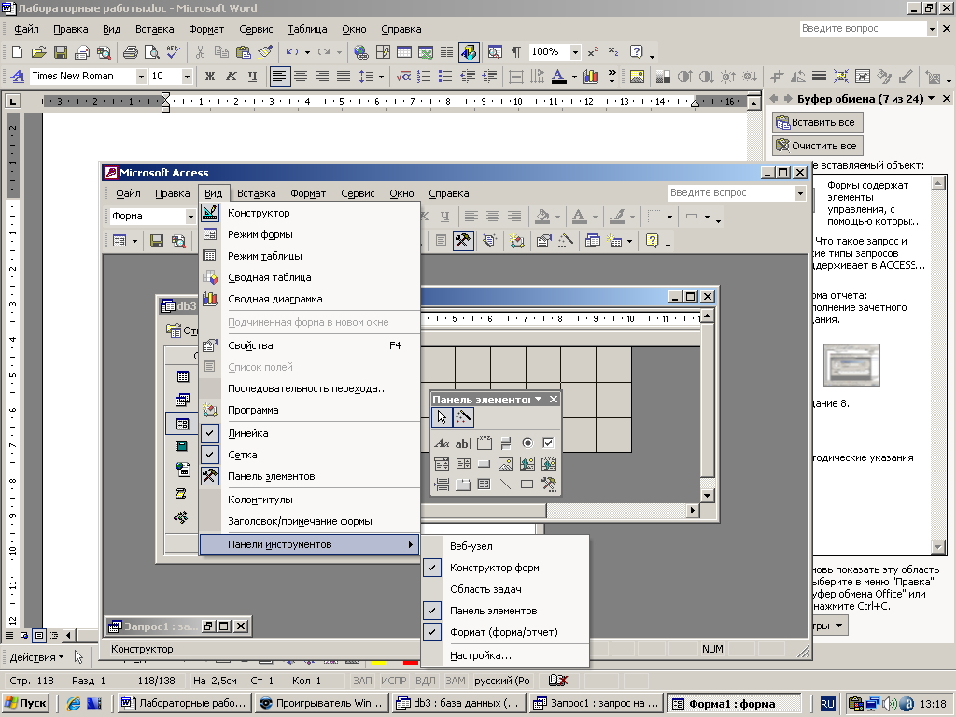Open Word help question mark icon
The height and width of the screenshot is (717, 956).
tap(636, 52)
